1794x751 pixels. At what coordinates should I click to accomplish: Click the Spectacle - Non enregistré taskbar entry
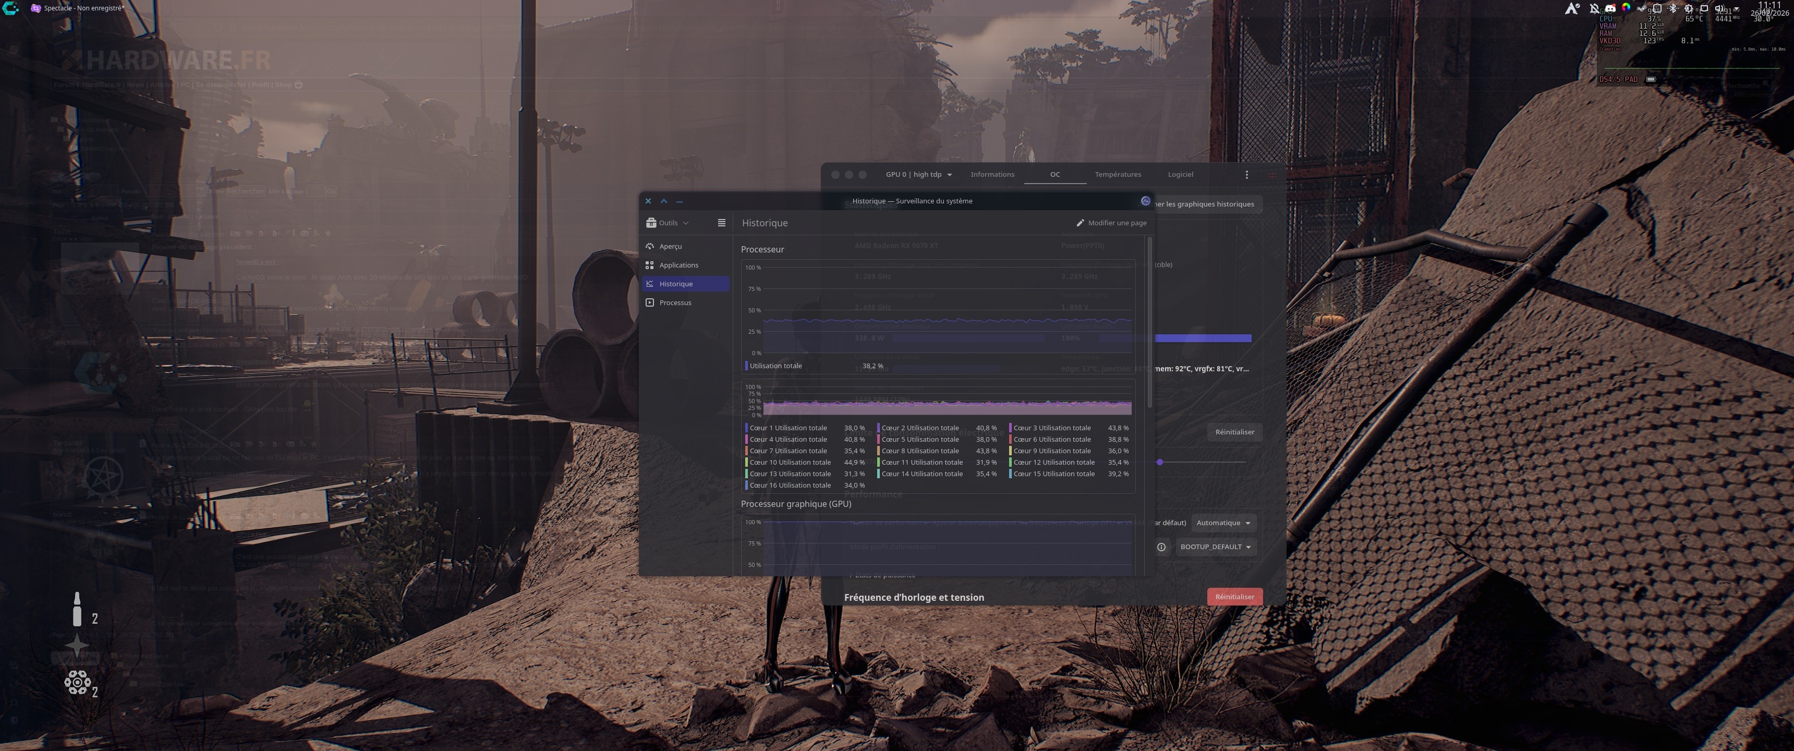[77, 8]
